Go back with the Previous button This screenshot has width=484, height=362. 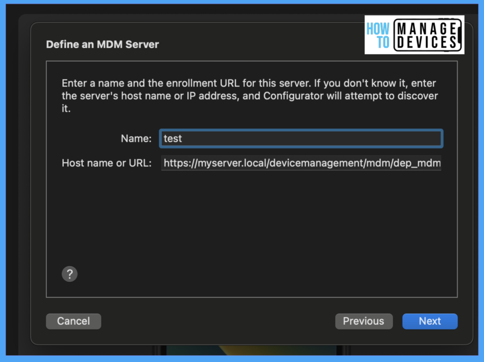point(364,321)
